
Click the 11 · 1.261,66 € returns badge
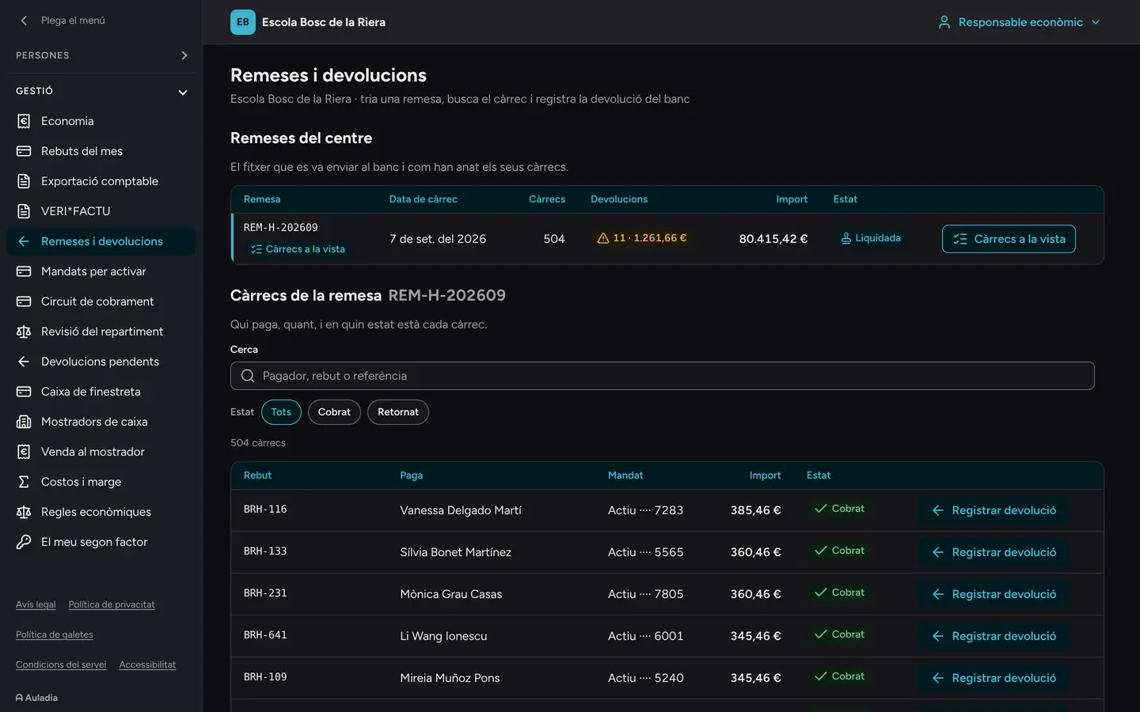point(642,238)
